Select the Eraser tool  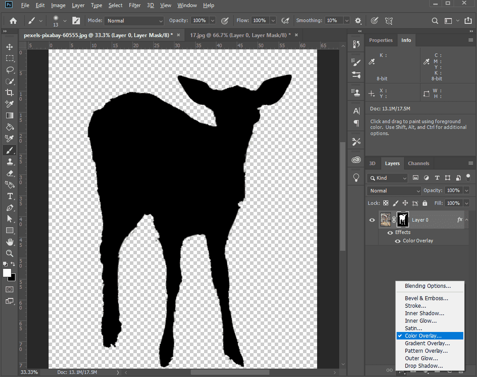[x=10, y=173]
